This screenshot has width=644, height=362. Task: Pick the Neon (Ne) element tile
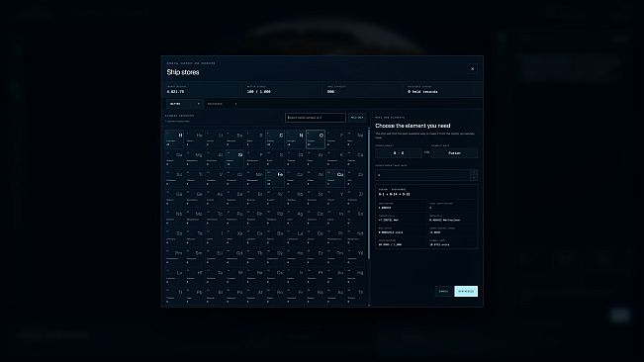pyautogui.click(x=355, y=139)
